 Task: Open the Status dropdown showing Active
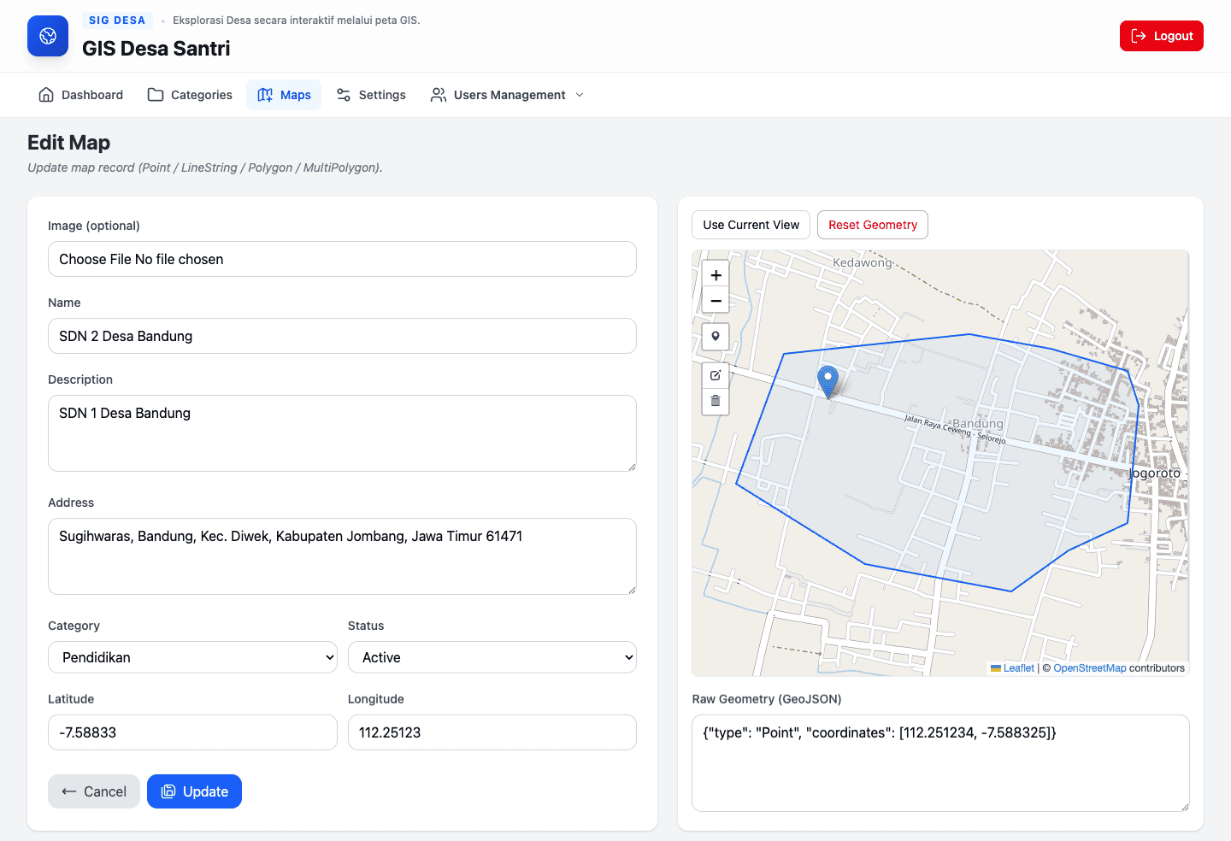coord(492,657)
